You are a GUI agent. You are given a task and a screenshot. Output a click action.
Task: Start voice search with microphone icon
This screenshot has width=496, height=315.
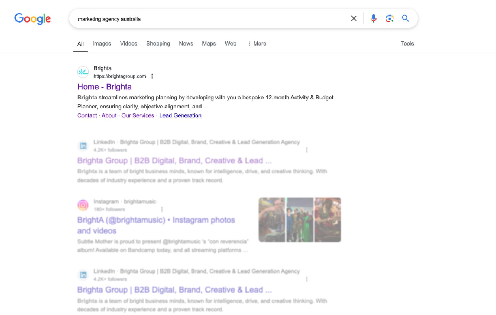373,18
